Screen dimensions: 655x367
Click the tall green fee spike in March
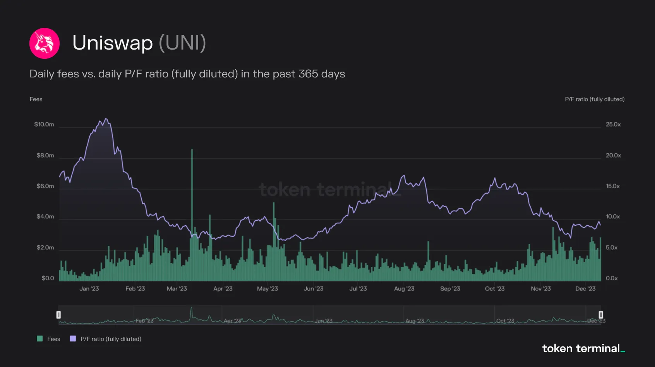(192, 194)
